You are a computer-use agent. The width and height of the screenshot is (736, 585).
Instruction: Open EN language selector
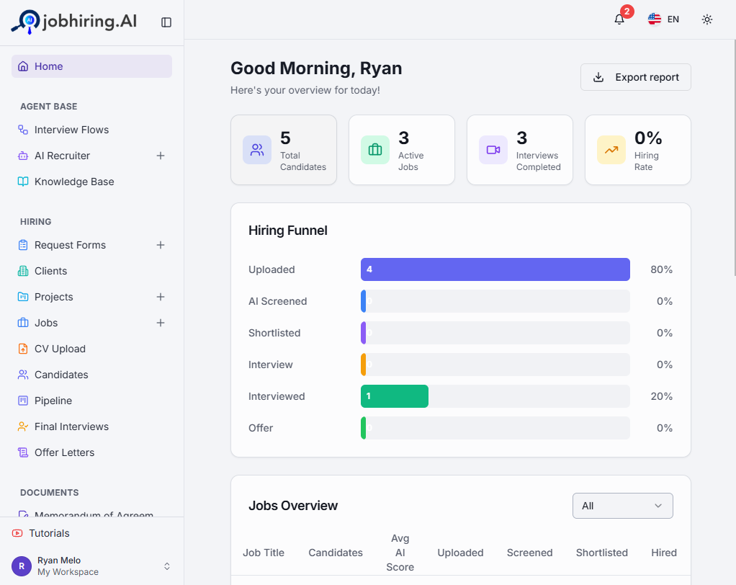click(x=663, y=19)
